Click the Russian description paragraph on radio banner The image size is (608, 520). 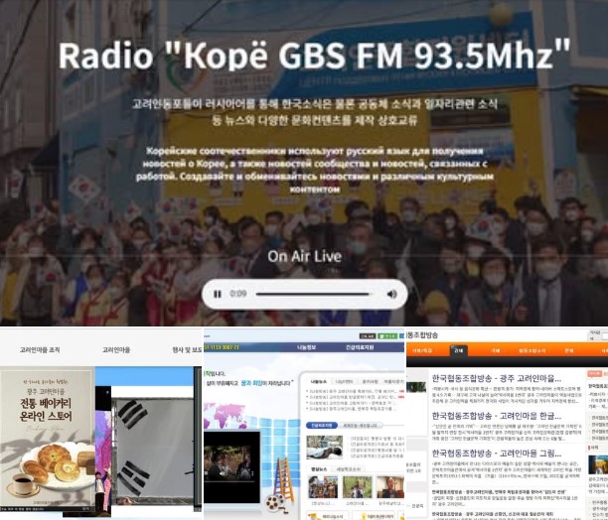coord(315,170)
